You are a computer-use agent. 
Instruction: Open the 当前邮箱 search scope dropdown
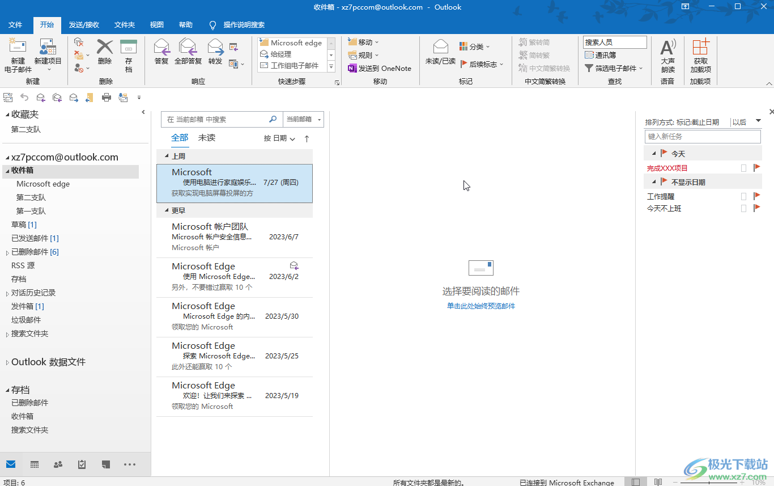[x=303, y=119]
